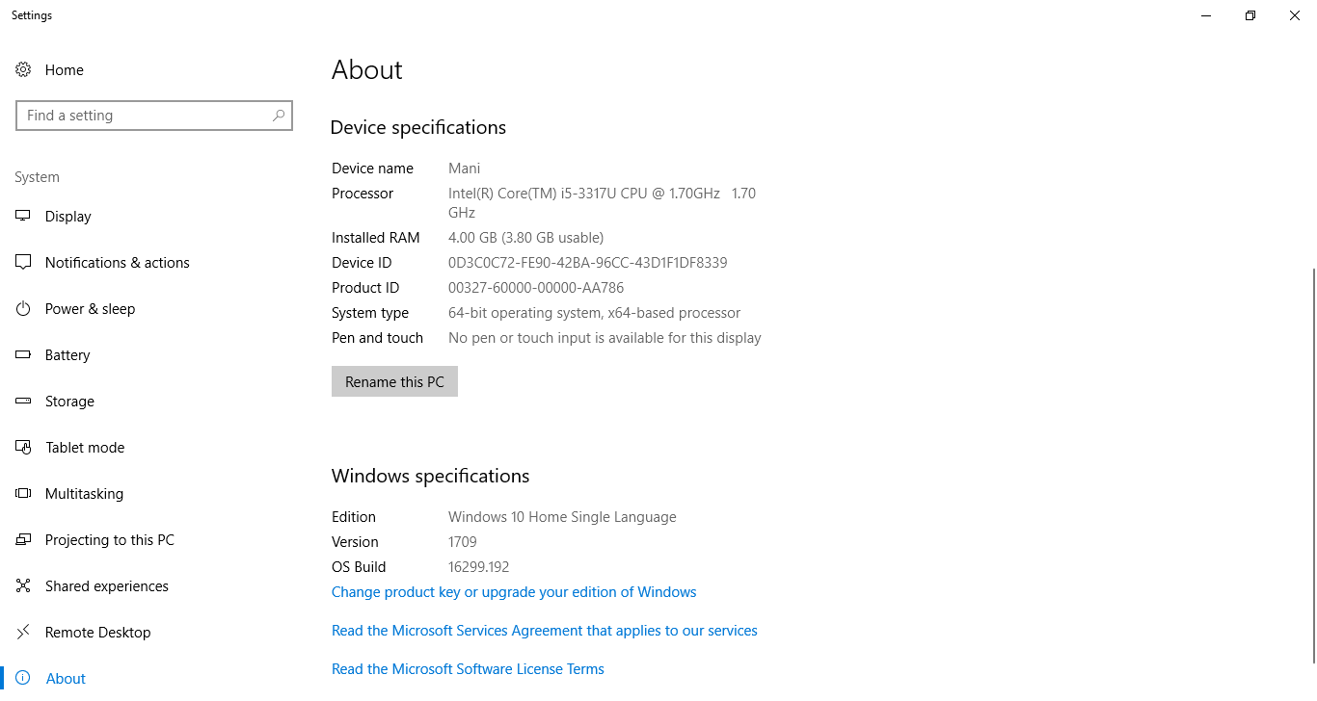Read the Microsoft Services Agreement
Viewport: 1317px width, 701px height.
tap(545, 631)
